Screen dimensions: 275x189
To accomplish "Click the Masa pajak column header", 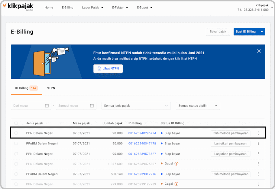I will 81,123.
